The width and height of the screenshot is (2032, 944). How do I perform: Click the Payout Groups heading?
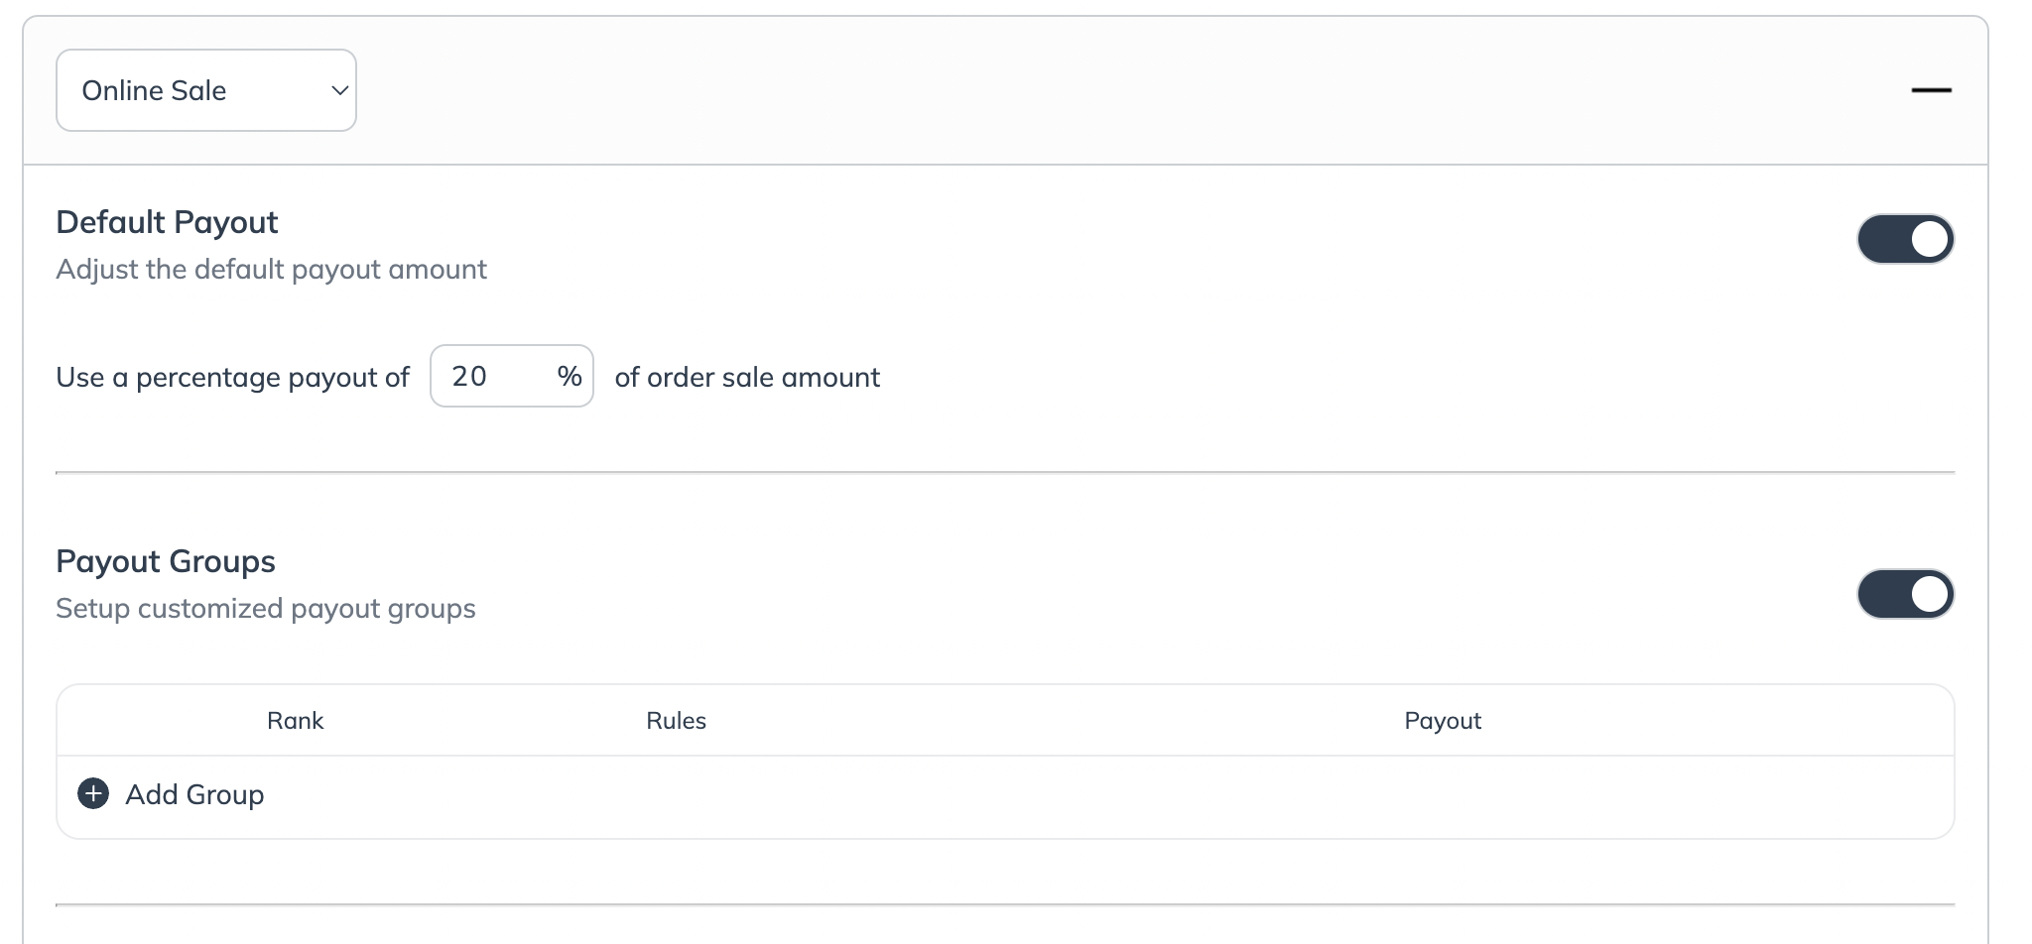click(x=166, y=561)
